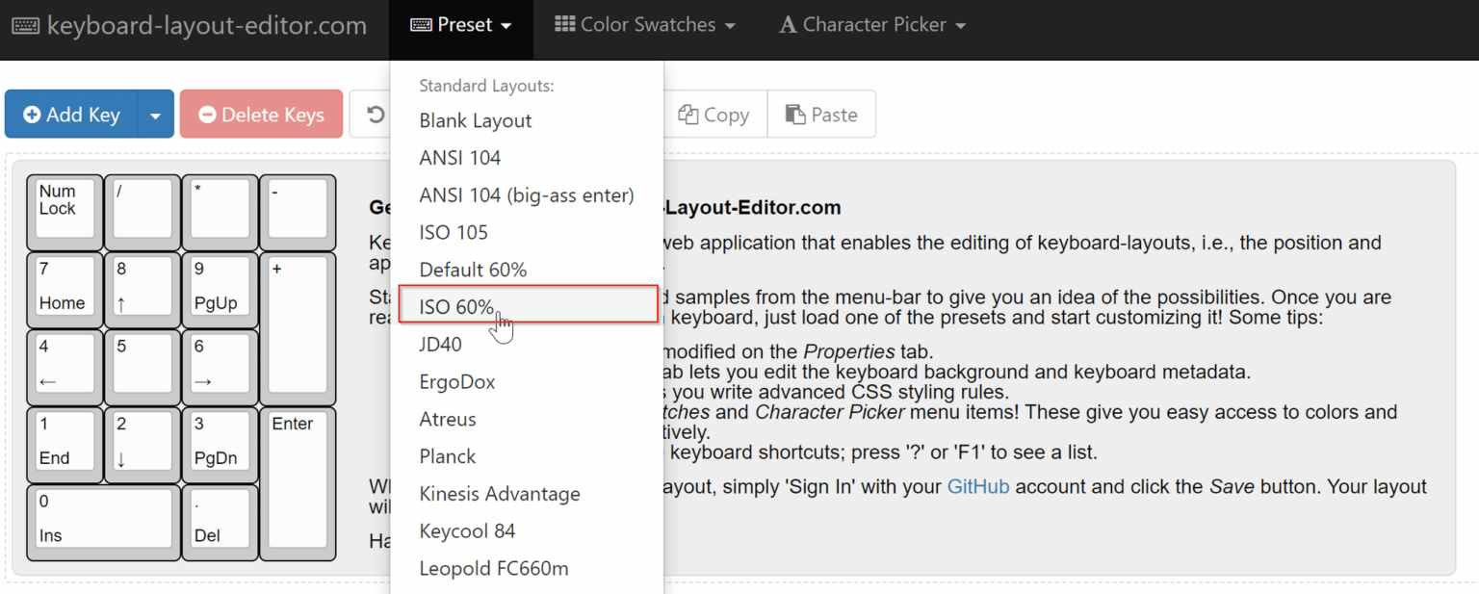Click the undo arrow icon
Viewport: 1479px width, 594px height.
tap(376, 115)
